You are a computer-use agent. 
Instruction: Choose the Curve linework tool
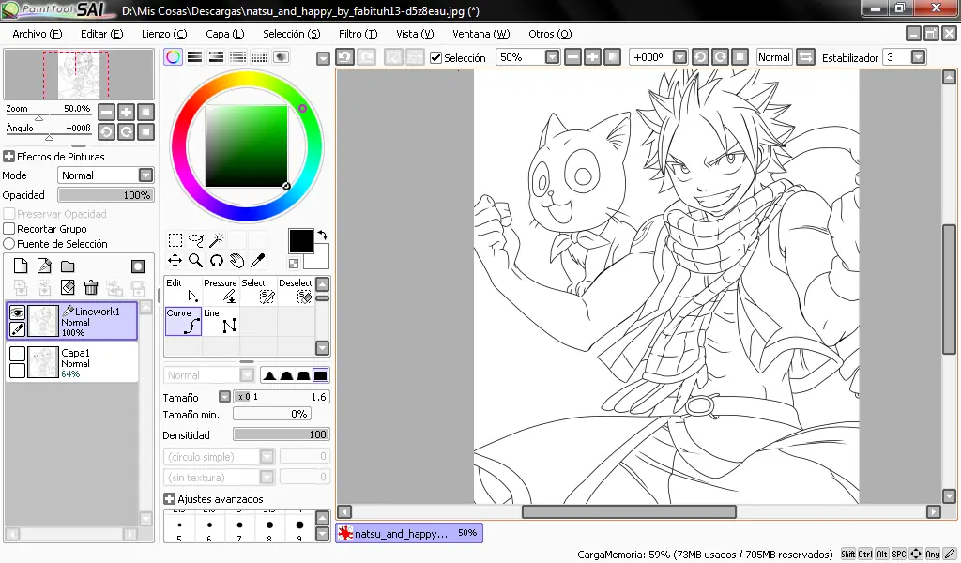[183, 321]
